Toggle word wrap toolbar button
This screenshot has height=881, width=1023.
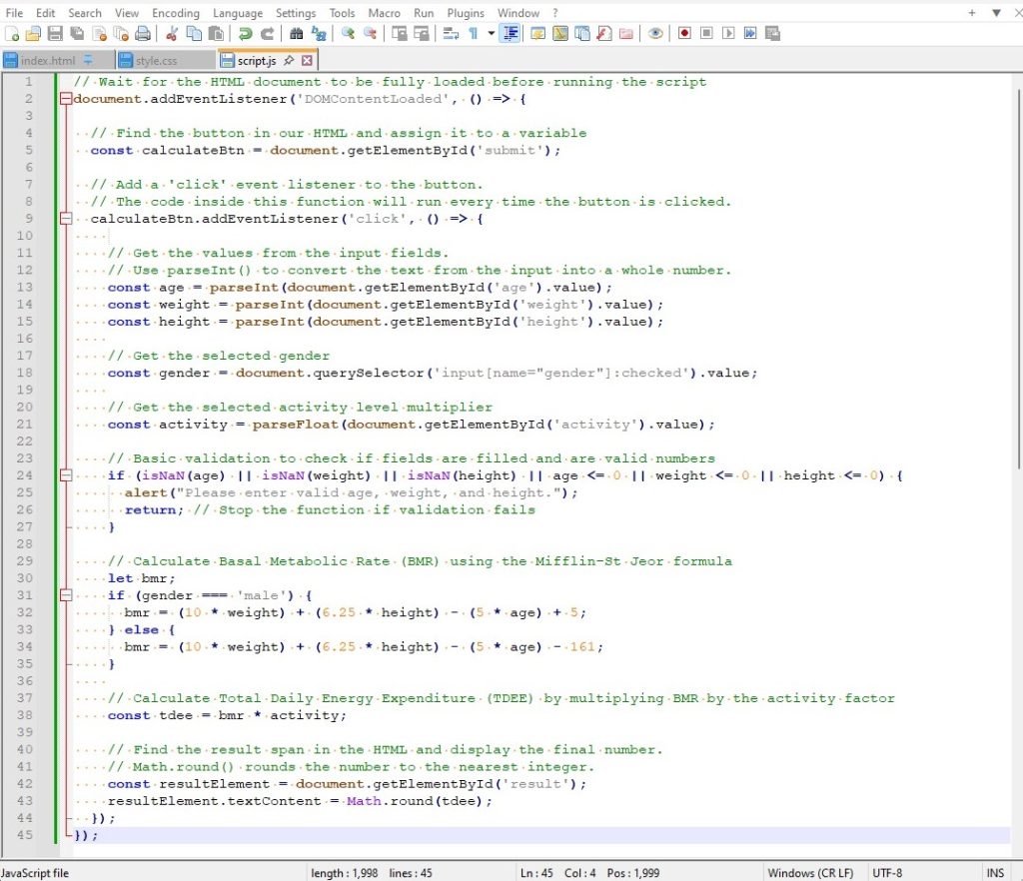[451, 33]
